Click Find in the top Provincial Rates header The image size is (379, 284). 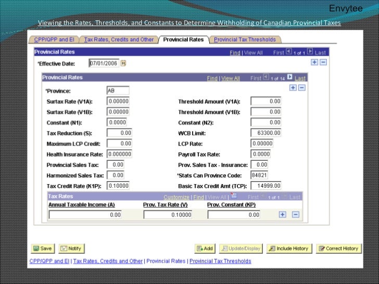(x=235, y=53)
